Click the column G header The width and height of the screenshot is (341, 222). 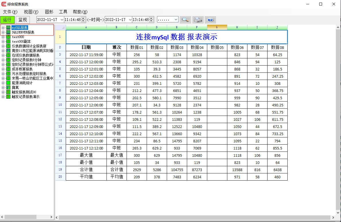217,27
